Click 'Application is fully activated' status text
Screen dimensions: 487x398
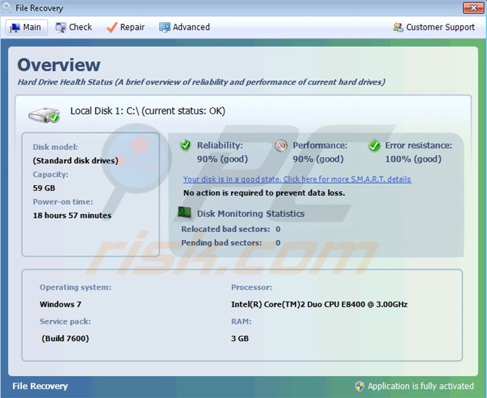420,386
